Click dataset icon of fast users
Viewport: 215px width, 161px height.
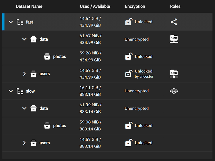(34, 74)
